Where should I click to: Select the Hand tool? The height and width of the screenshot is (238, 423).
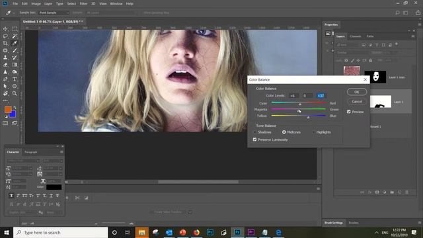point(5,93)
